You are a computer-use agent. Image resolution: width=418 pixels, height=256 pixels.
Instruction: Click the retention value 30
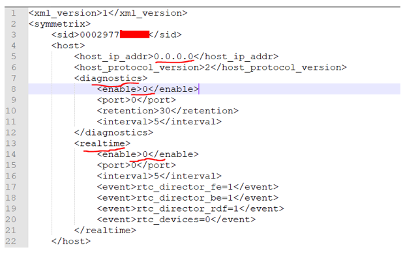click(165, 111)
